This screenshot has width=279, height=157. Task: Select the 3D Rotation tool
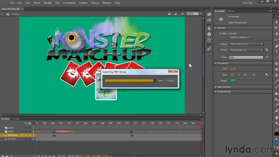[277, 34]
